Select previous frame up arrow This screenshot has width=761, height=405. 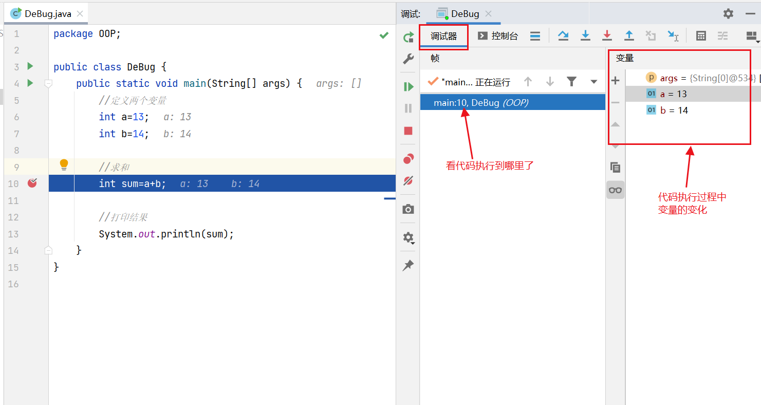click(x=528, y=81)
